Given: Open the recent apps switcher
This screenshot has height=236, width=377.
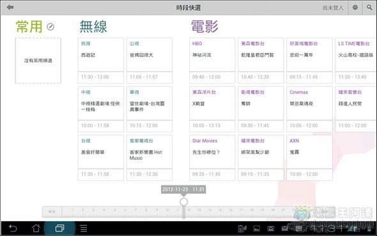Looking at the screenshot, I should pyautogui.click(x=59, y=228).
